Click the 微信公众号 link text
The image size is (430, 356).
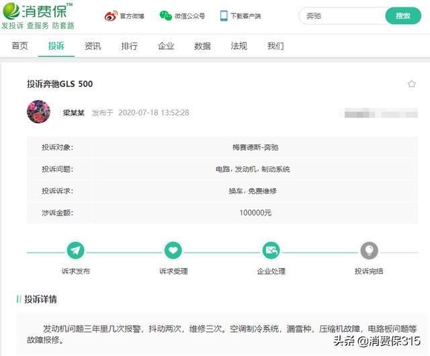click(189, 16)
